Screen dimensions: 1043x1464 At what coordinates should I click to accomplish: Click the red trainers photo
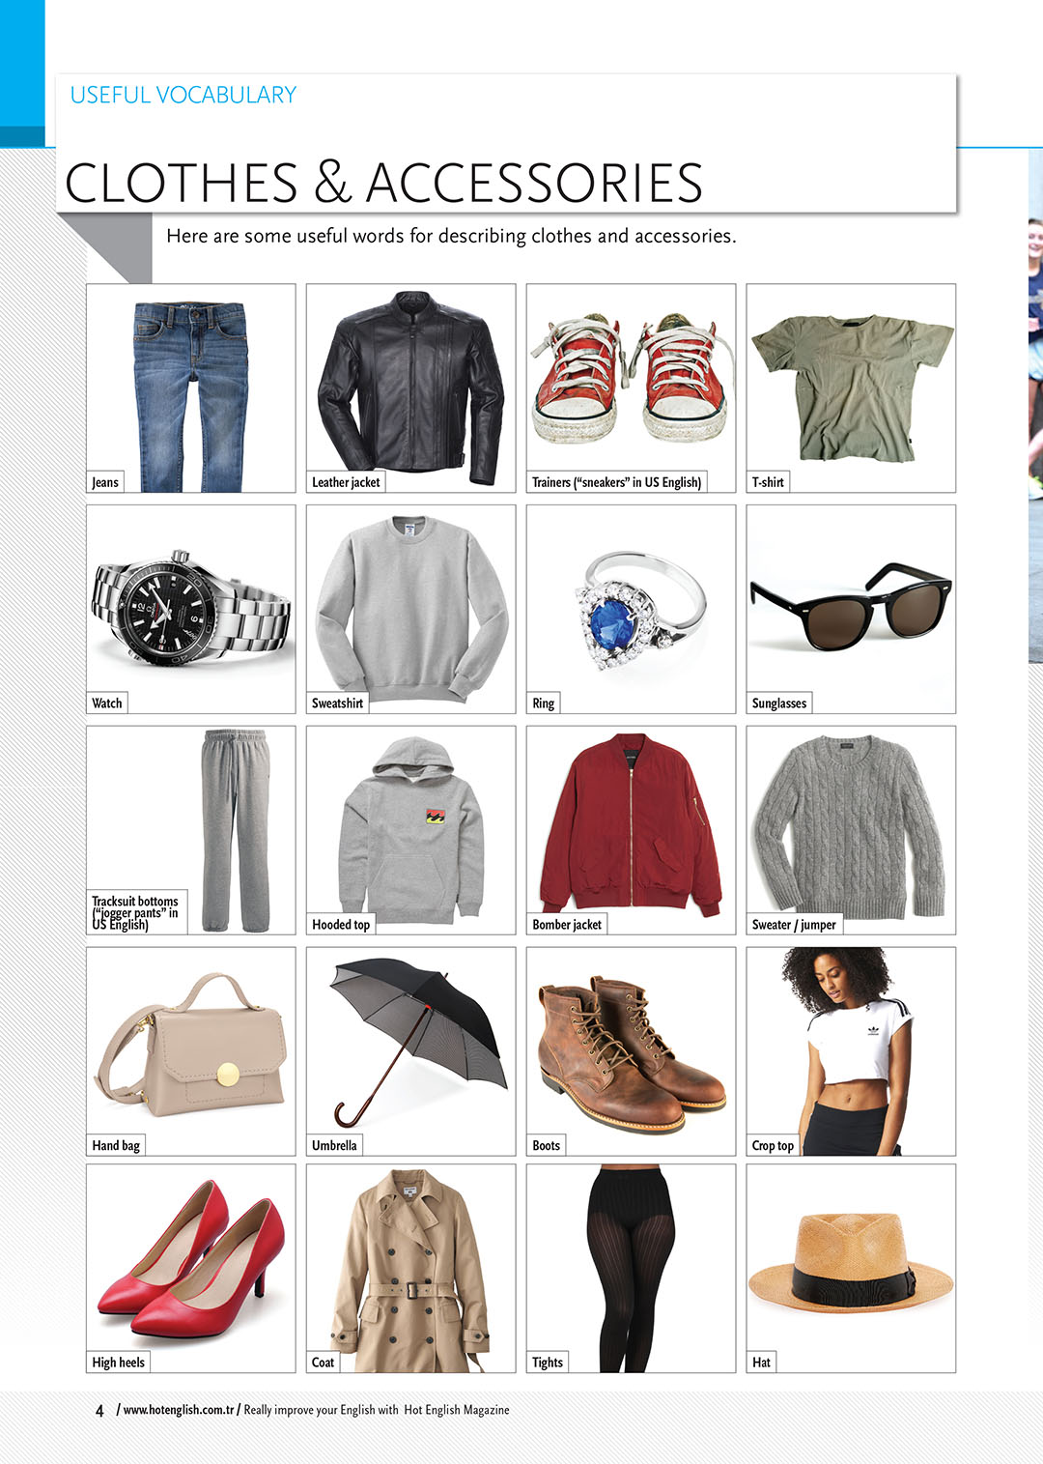[630, 378]
